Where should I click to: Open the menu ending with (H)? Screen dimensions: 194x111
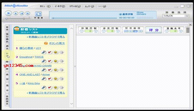(x=102, y=6)
